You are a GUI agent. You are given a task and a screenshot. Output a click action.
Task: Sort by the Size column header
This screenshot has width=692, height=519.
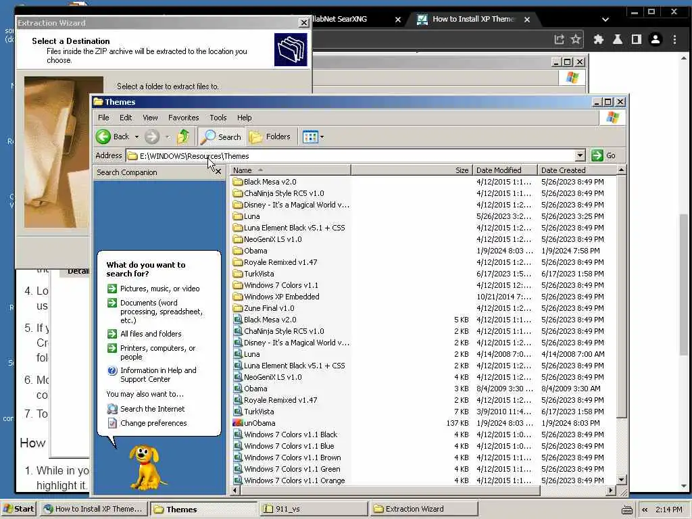[412, 170]
